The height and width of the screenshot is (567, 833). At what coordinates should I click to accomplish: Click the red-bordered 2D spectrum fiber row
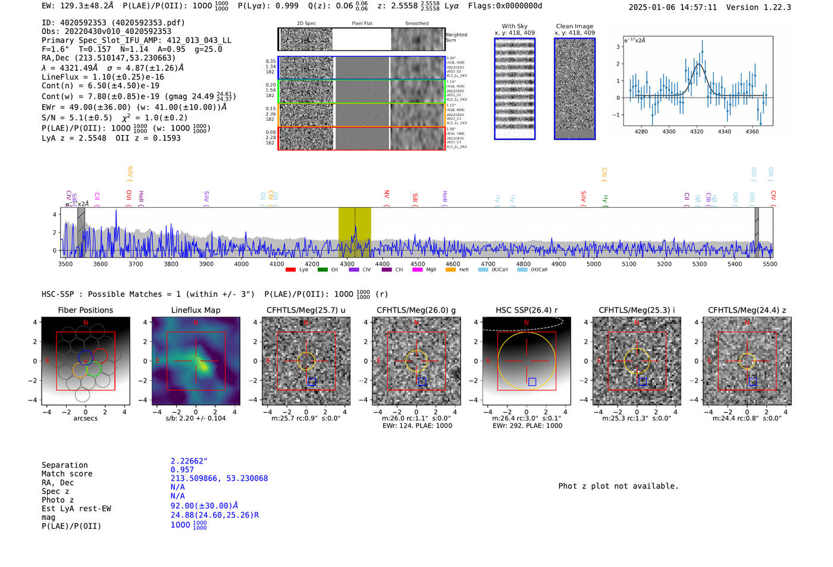tap(361, 138)
